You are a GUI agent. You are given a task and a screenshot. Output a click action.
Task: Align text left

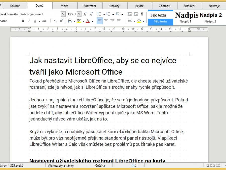100,21
